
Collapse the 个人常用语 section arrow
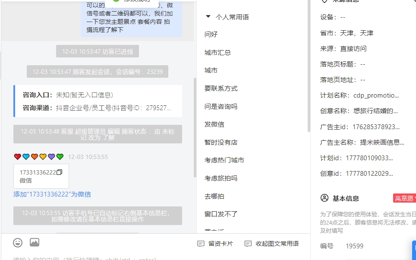tap(208, 17)
